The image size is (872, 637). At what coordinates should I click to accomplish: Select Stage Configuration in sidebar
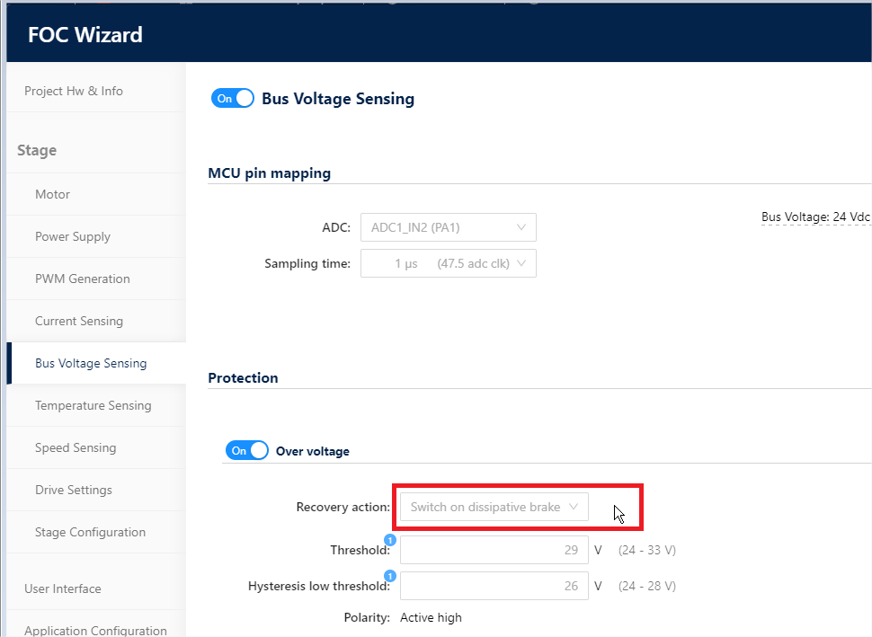point(90,532)
